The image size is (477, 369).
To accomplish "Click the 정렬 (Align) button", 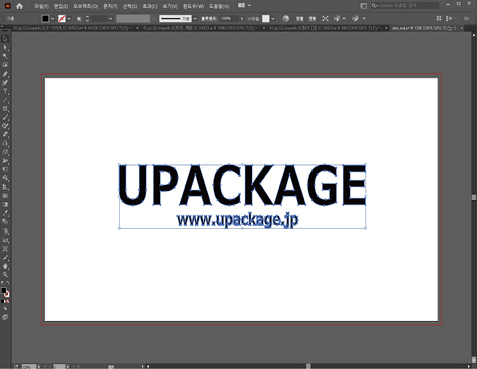I will click(300, 19).
